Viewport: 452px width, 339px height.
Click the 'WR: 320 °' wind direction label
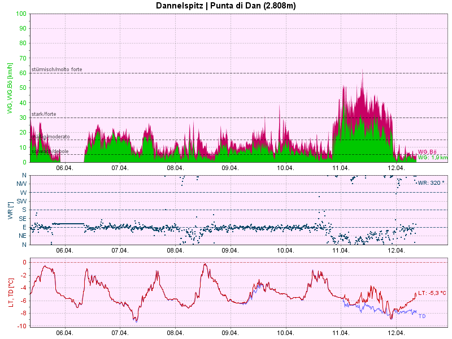tap(430, 182)
